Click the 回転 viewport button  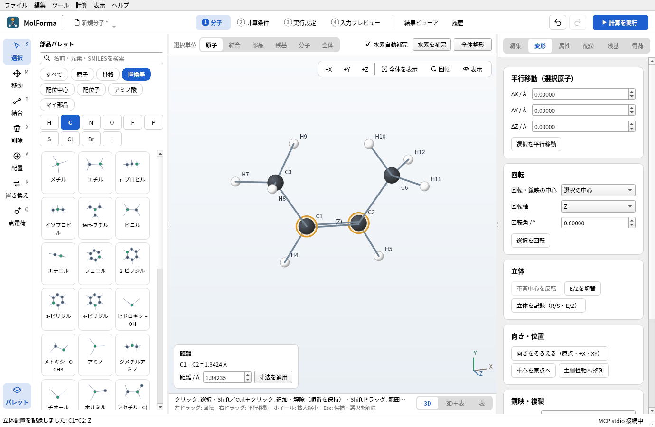click(440, 69)
